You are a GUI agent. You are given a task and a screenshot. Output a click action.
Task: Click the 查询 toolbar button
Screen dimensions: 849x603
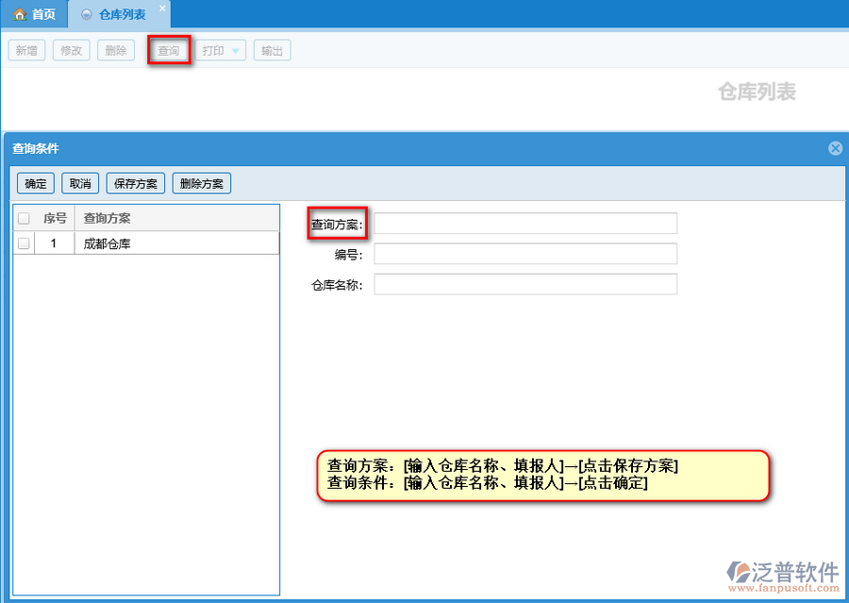169,51
